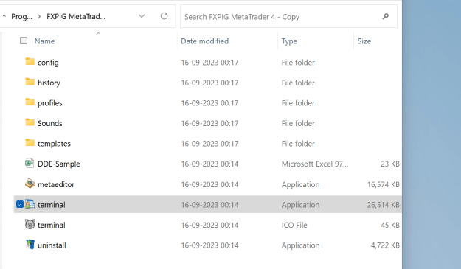The image size is (461, 269).
Task: Click the metaeditor Application type cell
Action: pos(300,184)
